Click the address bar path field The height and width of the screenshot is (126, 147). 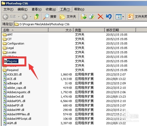(81, 24)
